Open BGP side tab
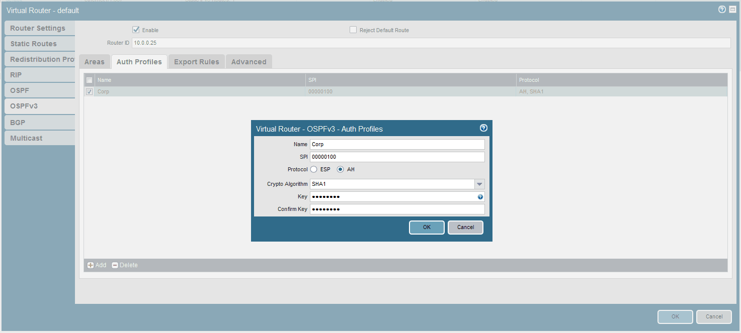The width and height of the screenshot is (741, 333). tap(40, 122)
